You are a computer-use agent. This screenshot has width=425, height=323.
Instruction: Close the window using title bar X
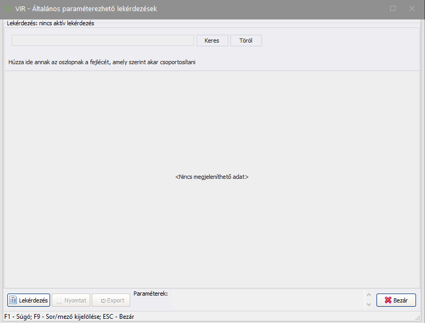[412, 9]
